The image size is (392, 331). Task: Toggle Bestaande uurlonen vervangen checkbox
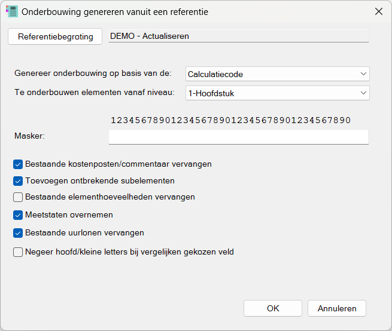(x=18, y=233)
